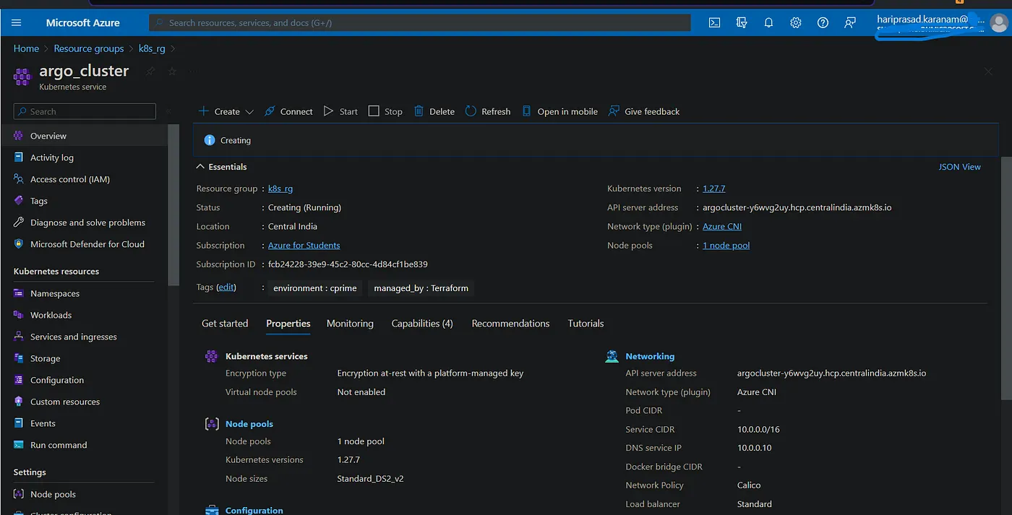Image resolution: width=1012 pixels, height=515 pixels.
Task: Open the Directories and subscriptions filter icon
Action: (x=741, y=22)
